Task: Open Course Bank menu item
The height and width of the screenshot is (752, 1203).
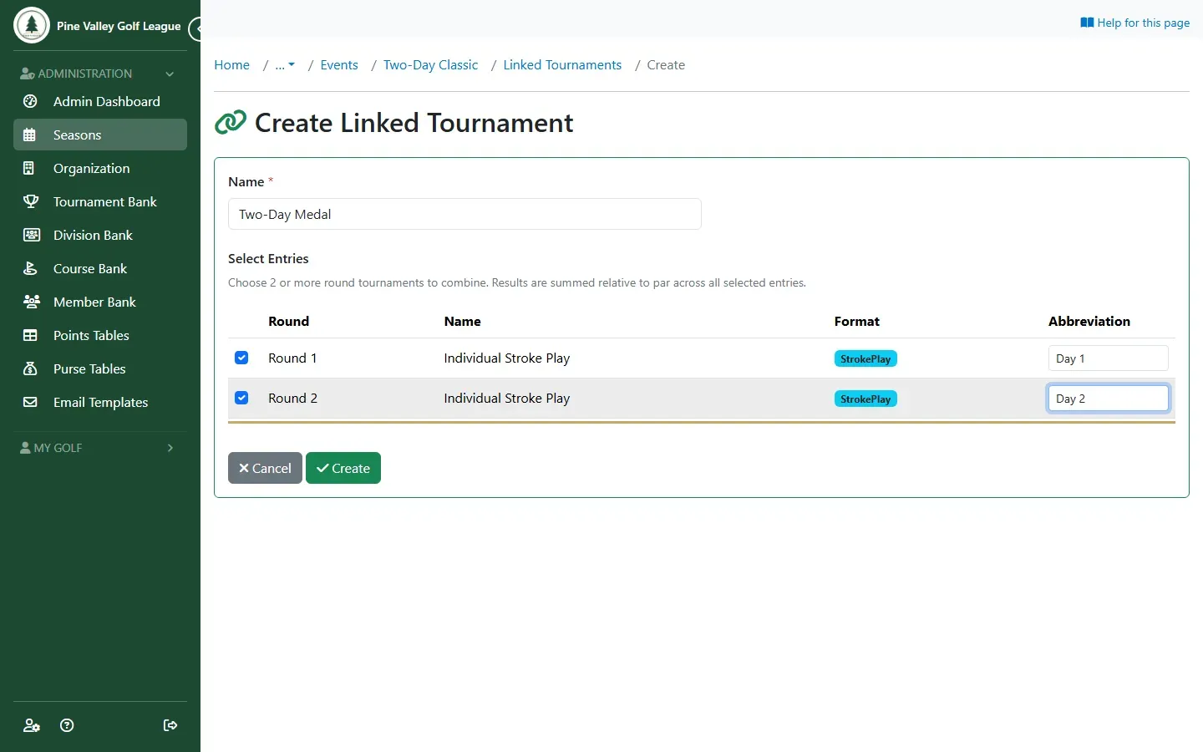Action: tap(100, 268)
